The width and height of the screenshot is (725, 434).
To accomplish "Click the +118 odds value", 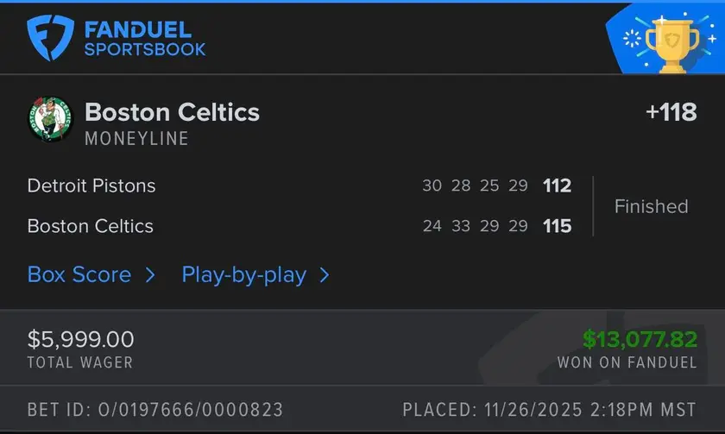I will coord(671,113).
